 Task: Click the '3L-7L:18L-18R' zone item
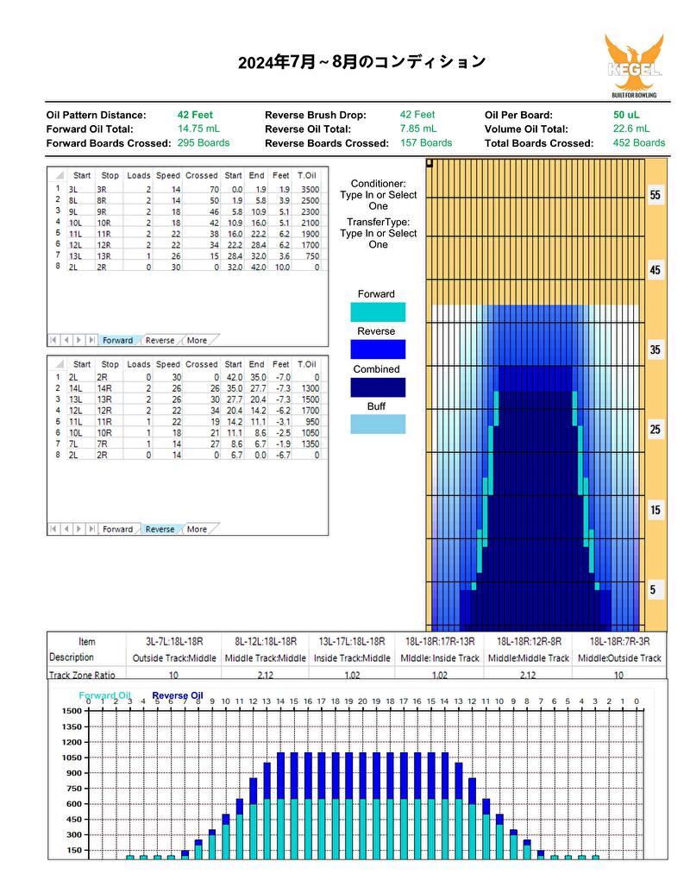[x=174, y=641]
